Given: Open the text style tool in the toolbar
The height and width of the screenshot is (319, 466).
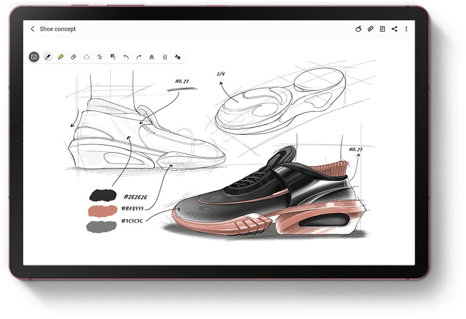Looking at the screenshot, I should click(152, 57).
